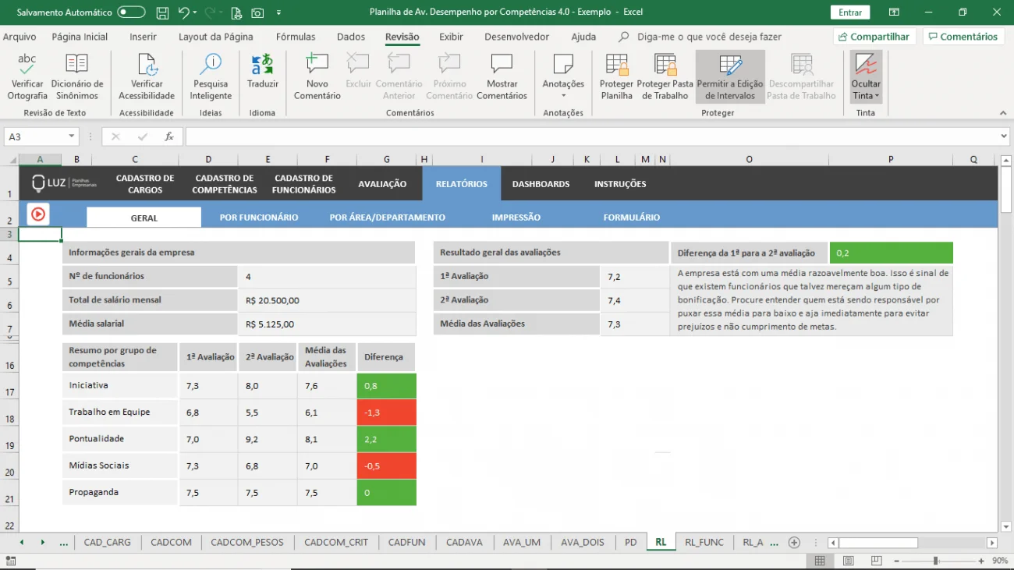The image size is (1014, 570).
Task: Open the Arquivo menu tab
Action: click(x=19, y=37)
